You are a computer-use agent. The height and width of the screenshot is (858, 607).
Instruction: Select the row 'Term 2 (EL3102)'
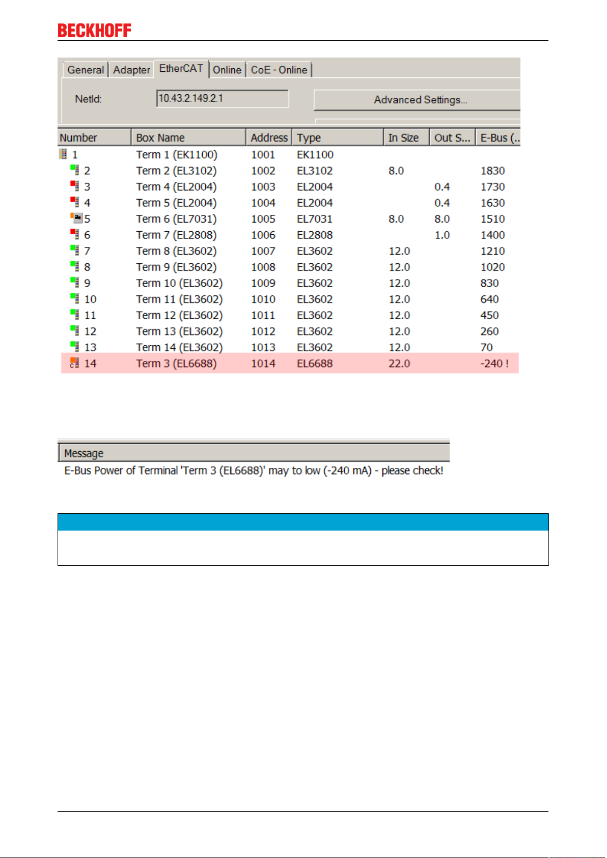point(289,171)
